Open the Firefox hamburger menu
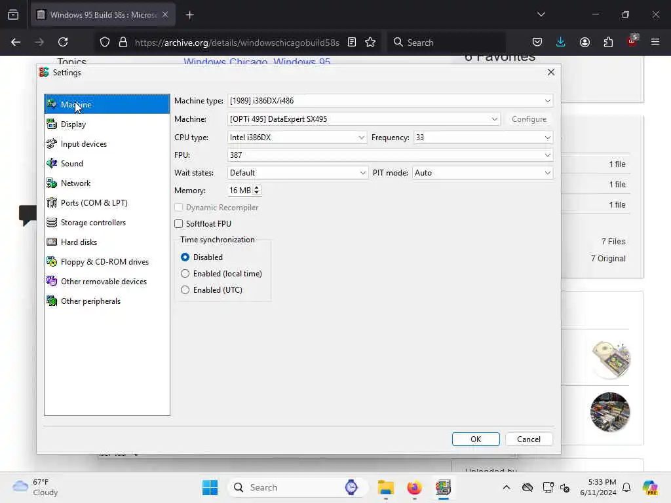Viewport: 671px width, 503px height. tap(655, 42)
